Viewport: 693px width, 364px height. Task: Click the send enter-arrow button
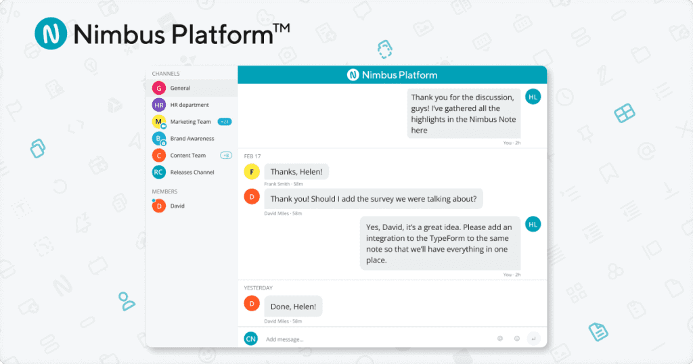tap(533, 338)
